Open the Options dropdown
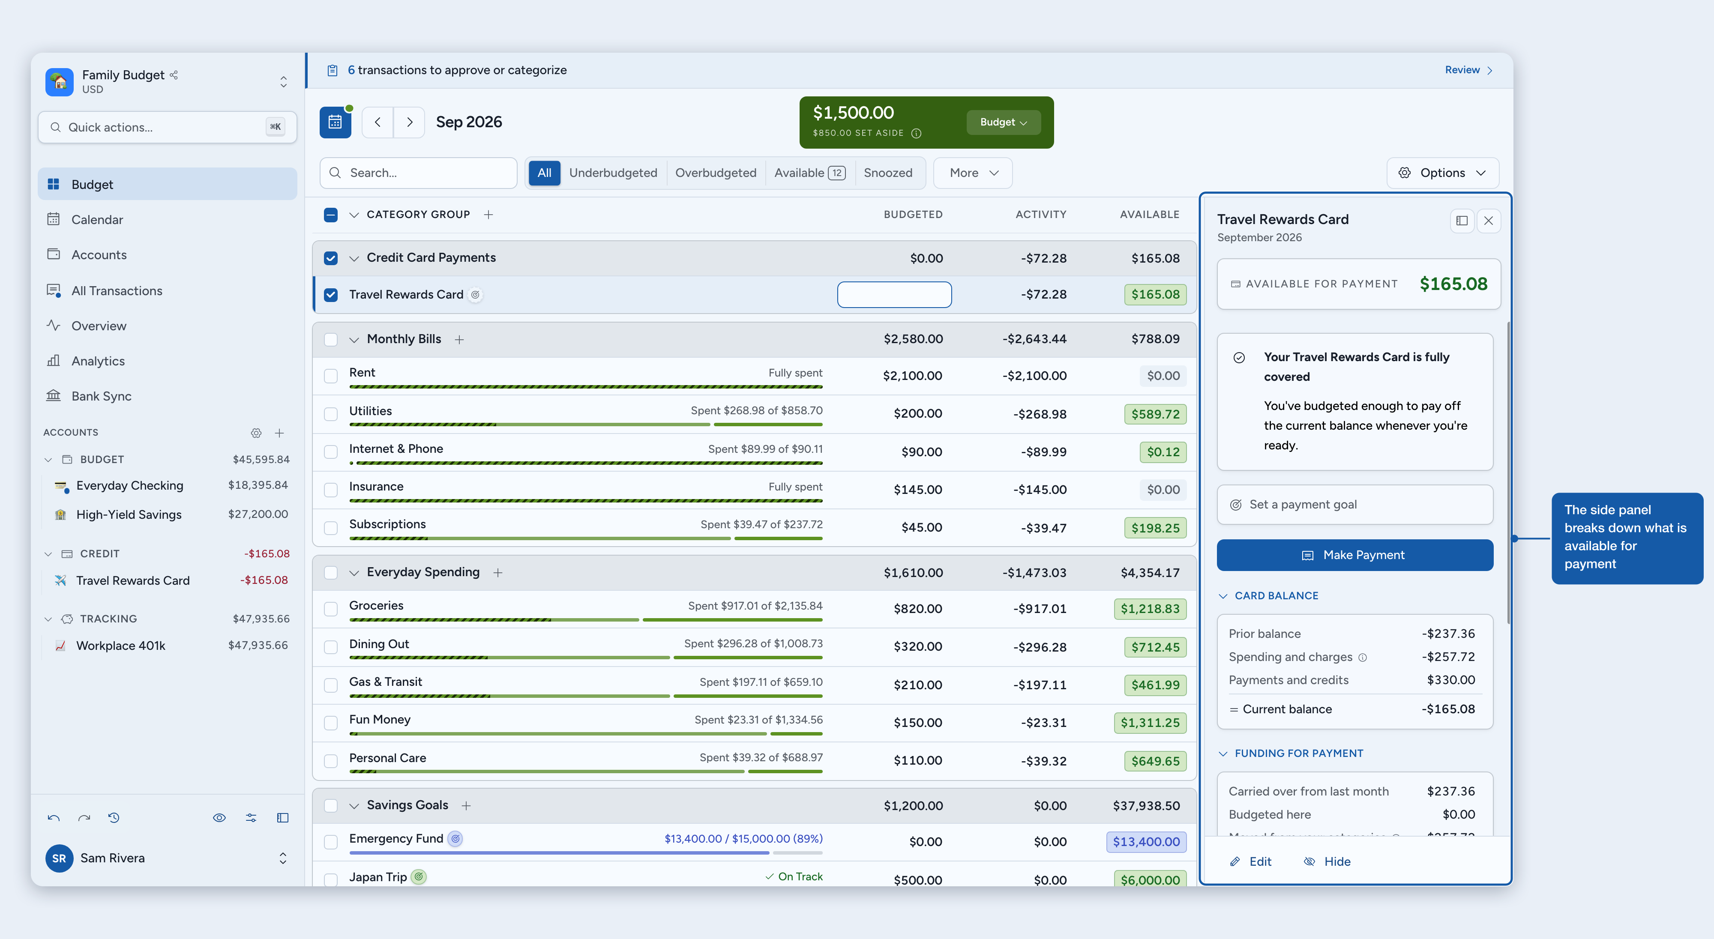1714x939 pixels. pos(1442,173)
